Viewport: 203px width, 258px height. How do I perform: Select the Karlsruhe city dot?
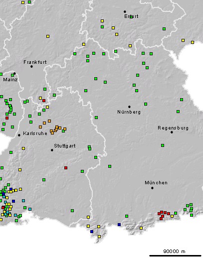tap(19, 135)
